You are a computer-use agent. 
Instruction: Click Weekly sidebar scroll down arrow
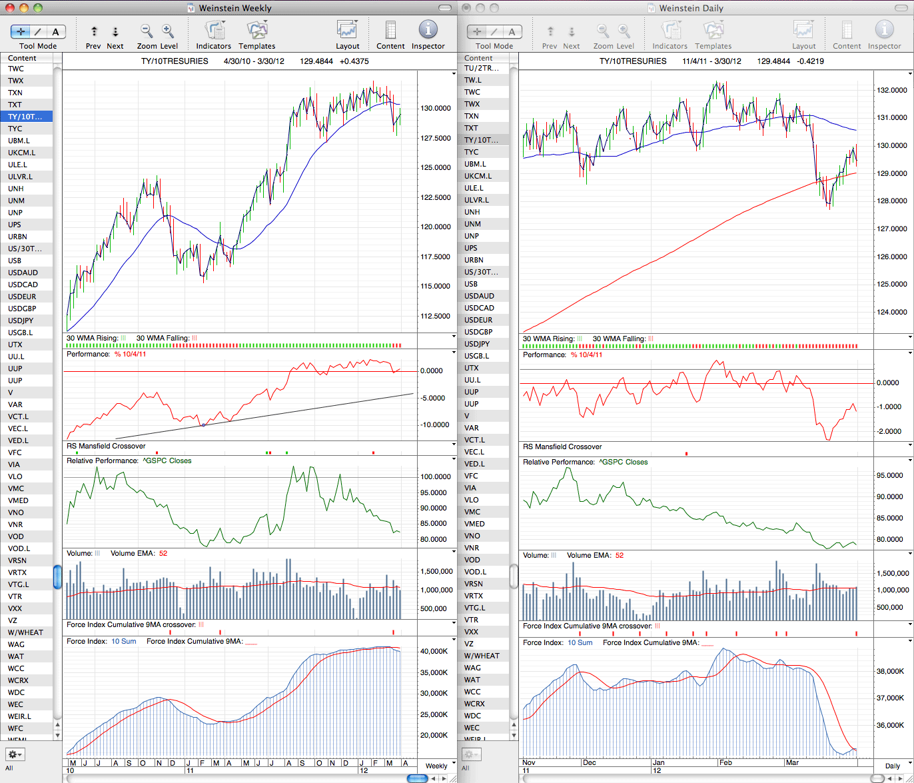pos(57,735)
